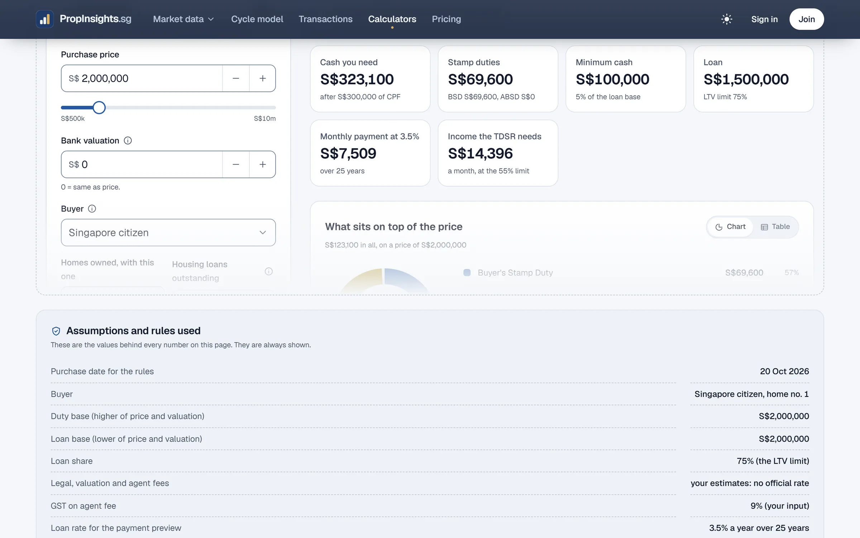Click Housing loans outstanding info icon
This screenshot has height=538, width=860.
pos(269,272)
